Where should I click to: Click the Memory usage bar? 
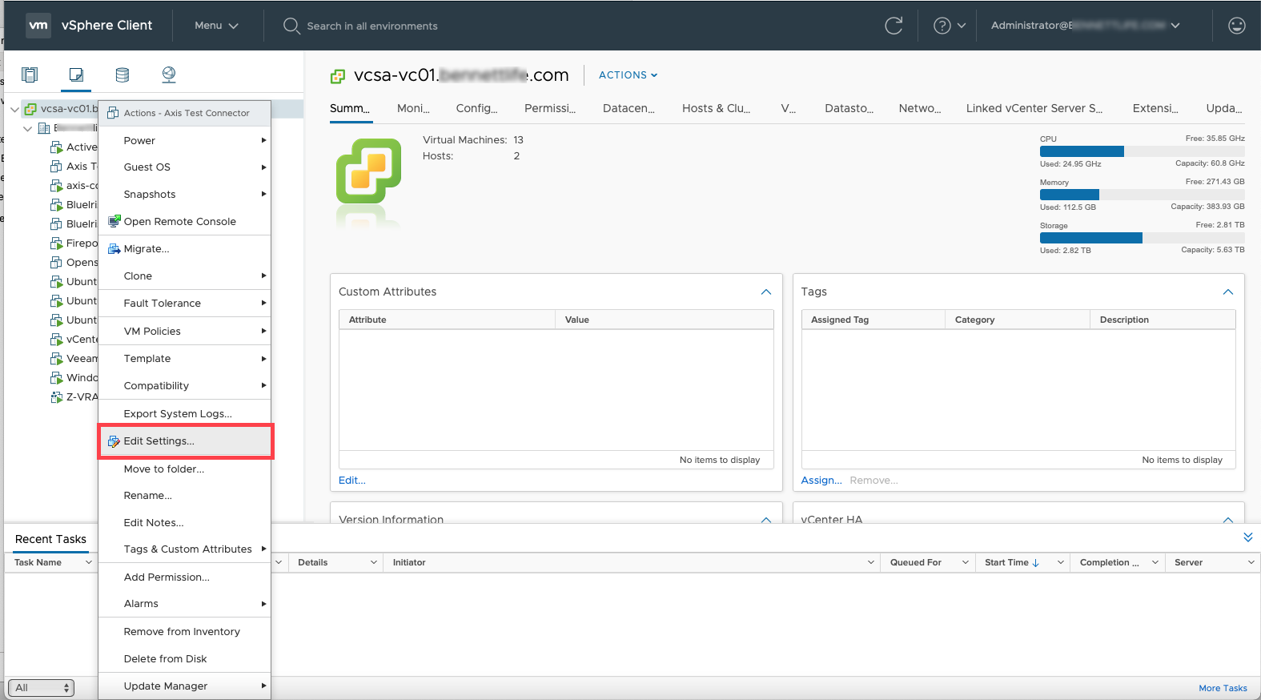coord(1142,195)
